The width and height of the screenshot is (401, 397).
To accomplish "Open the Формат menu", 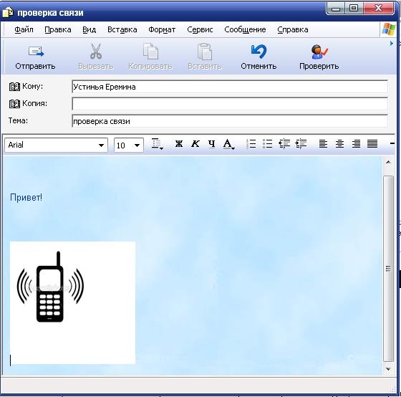I will (x=162, y=29).
